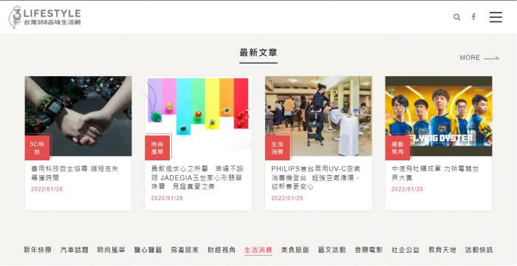The height and width of the screenshot is (266, 517).
Task: Switch to the 教育天地 tab
Action: [442, 250]
